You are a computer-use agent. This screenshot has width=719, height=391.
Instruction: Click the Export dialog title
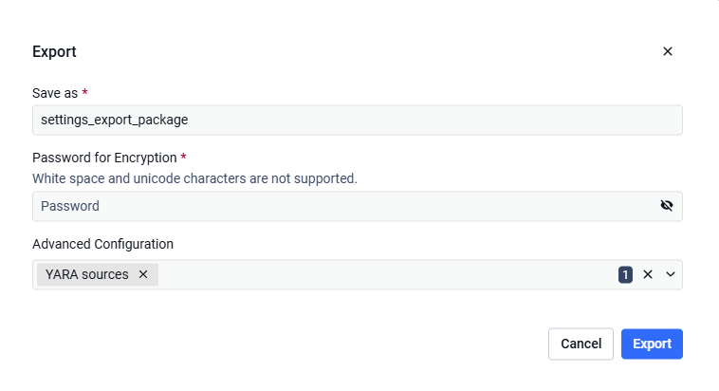point(54,52)
